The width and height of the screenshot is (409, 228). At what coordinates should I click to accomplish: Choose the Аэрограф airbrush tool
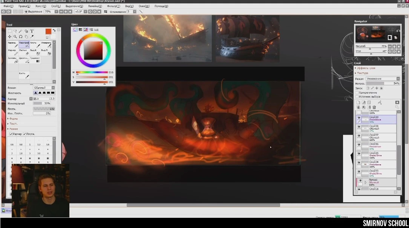(x=23, y=45)
